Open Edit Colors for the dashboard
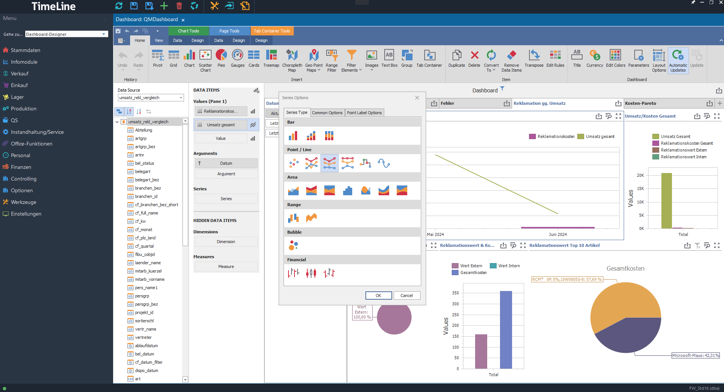The height and width of the screenshot is (392, 724). pos(615,60)
